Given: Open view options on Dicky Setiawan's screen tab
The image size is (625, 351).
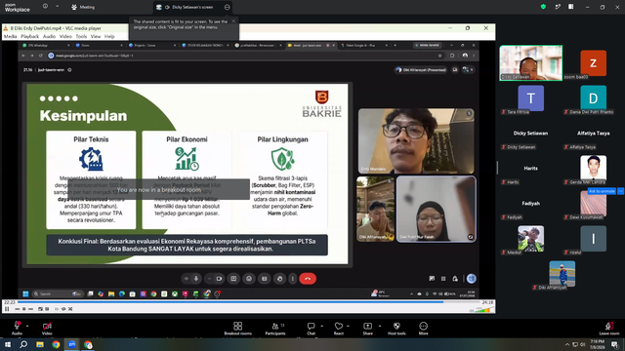Looking at the screenshot, I should (227, 7).
